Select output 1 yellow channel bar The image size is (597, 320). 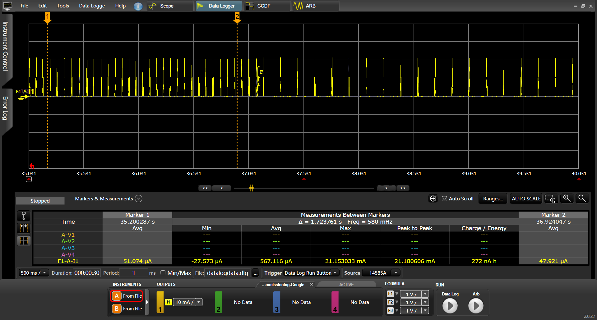click(x=160, y=302)
